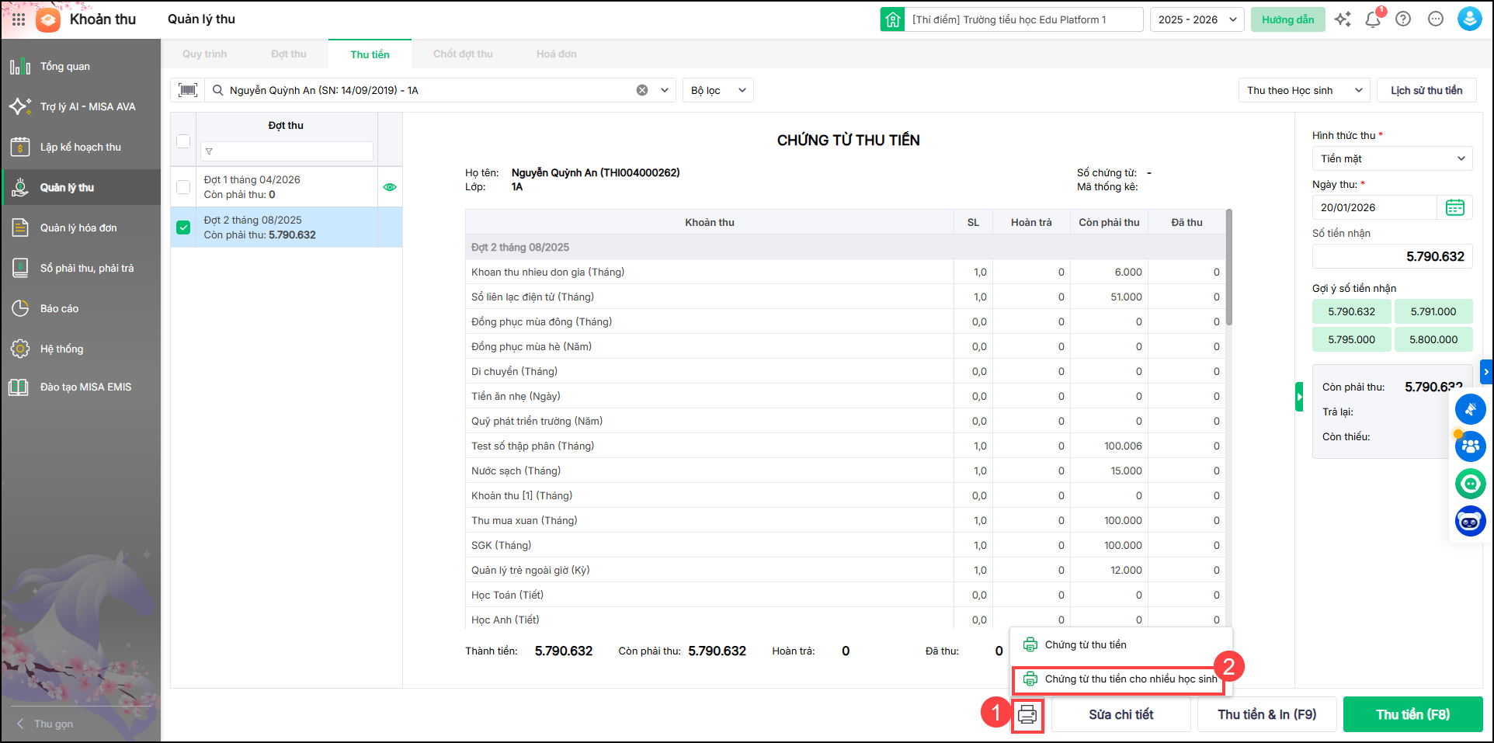Open MISA AVA AI assistant sparkle icon
This screenshot has height=743, width=1494.
[x=1343, y=19]
